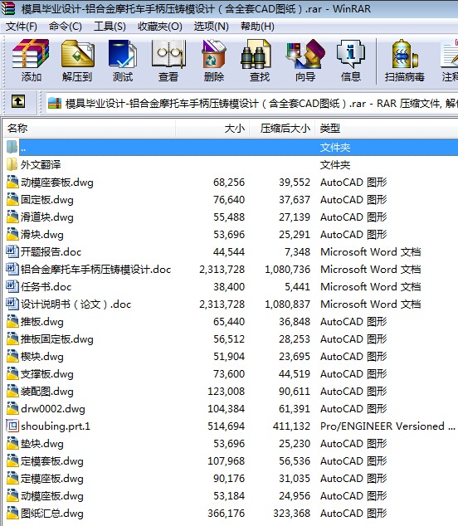Open the 帮助(H) menu
Viewport: 458px width, 526px height.
257,27
